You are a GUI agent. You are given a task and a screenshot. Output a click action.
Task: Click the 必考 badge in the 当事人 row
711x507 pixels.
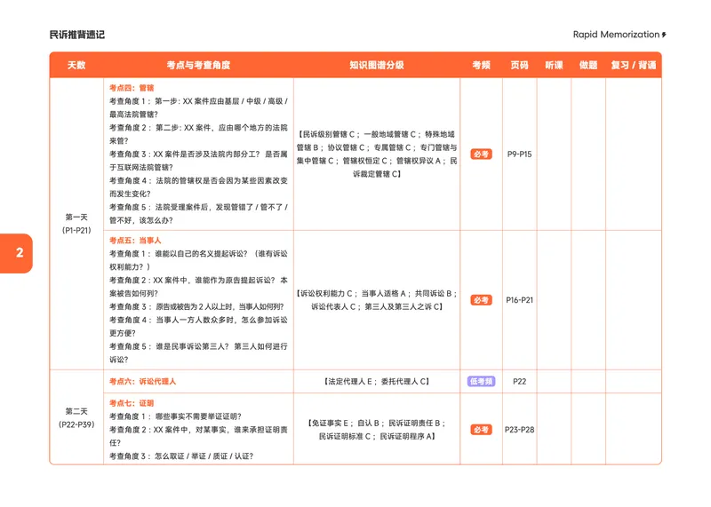pos(481,300)
